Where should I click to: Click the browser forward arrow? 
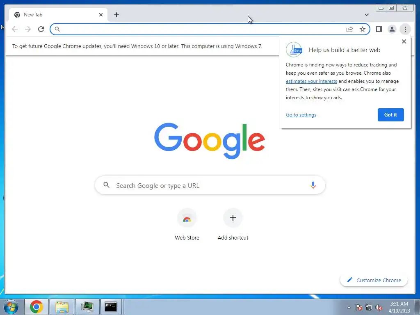(x=28, y=29)
